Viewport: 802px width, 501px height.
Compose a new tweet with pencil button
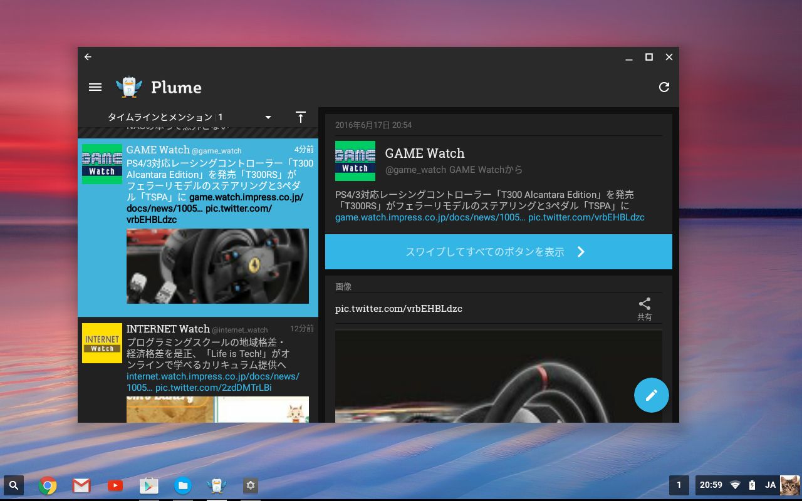point(652,395)
